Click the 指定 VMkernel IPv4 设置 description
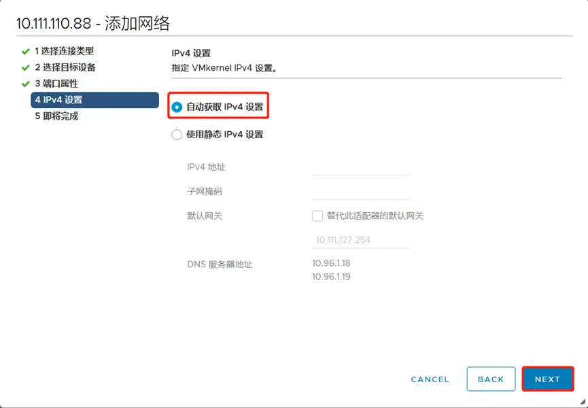This screenshot has height=408, width=588. click(x=224, y=68)
